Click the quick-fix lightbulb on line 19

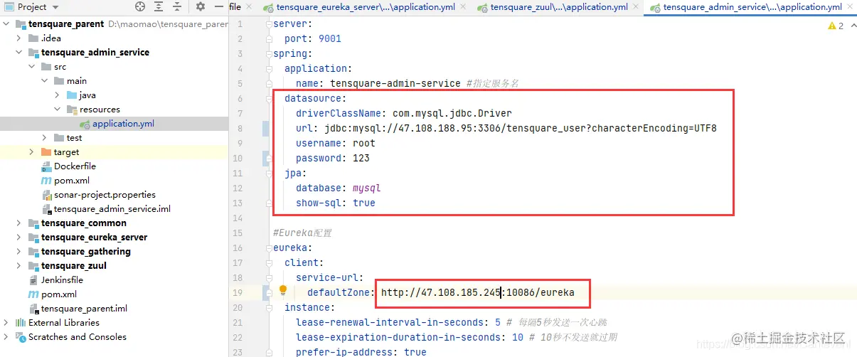pos(283,290)
